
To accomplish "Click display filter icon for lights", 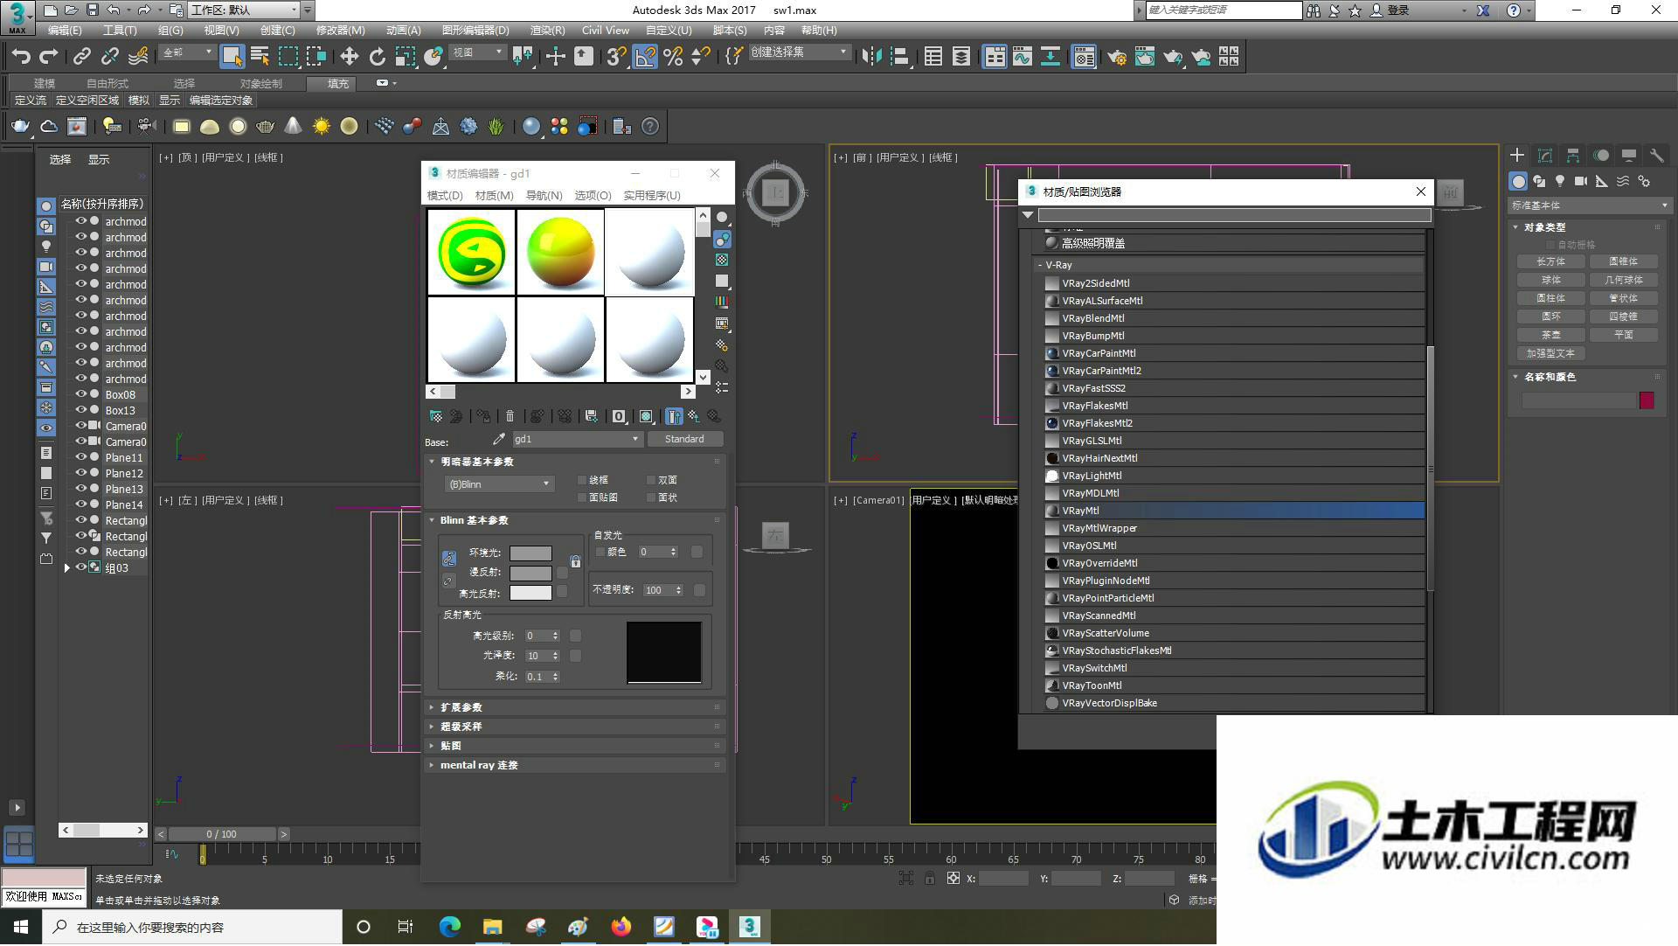I will (46, 247).
